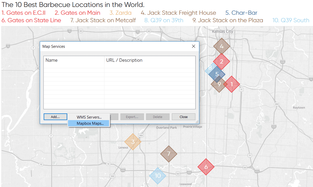Click the Export button
The image size is (313, 187).
132,117
